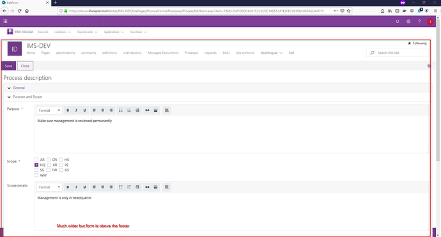Viewport: 441px width, 237px height.
Task: Apply underline in the Purpose editor
Action: click(x=84, y=111)
